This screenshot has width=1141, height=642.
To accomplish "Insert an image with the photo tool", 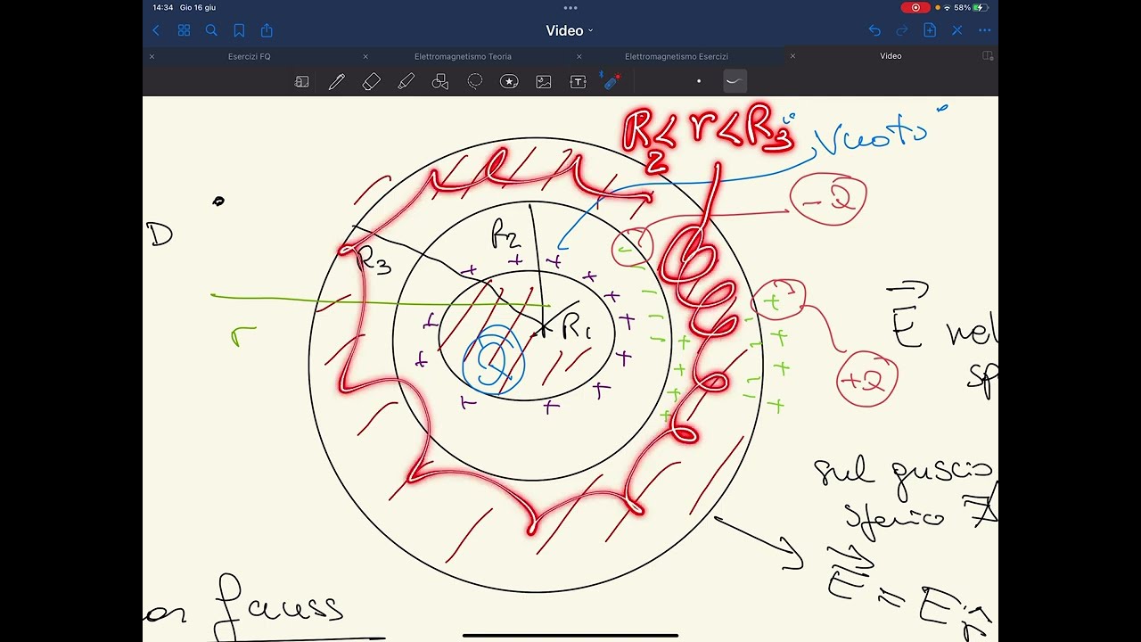I will (544, 82).
